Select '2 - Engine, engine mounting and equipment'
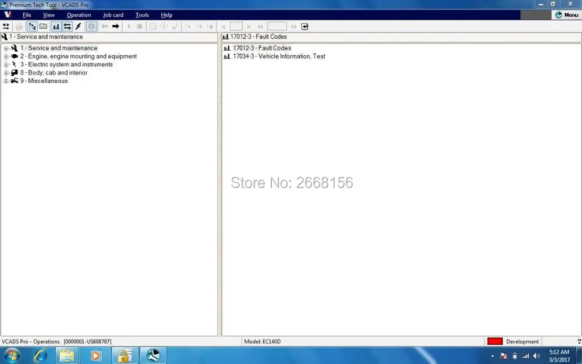This screenshot has width=582, height=364. coord(79,56)
